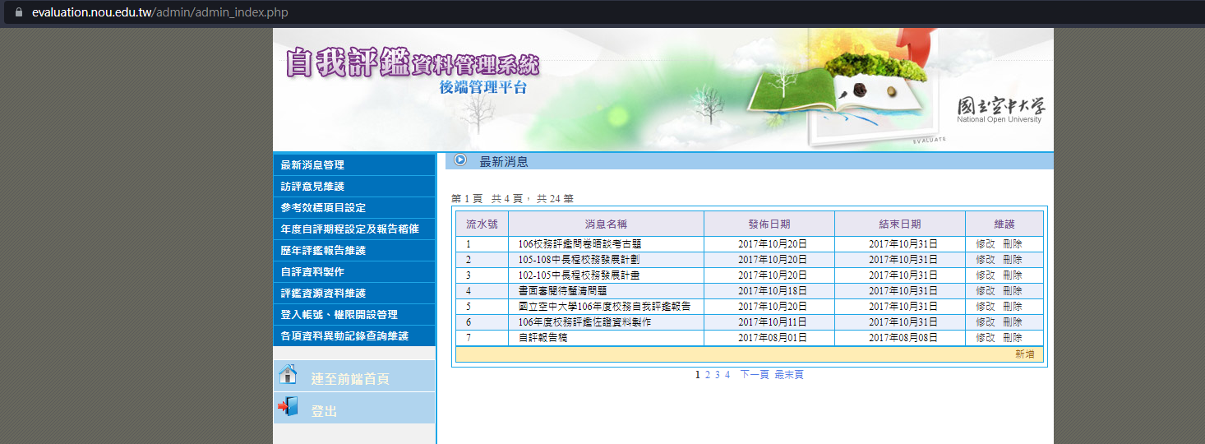The width and height of the screenshot is (1205, 444).
Task: Click the 維護 column header
Action: pos(1004,224)
